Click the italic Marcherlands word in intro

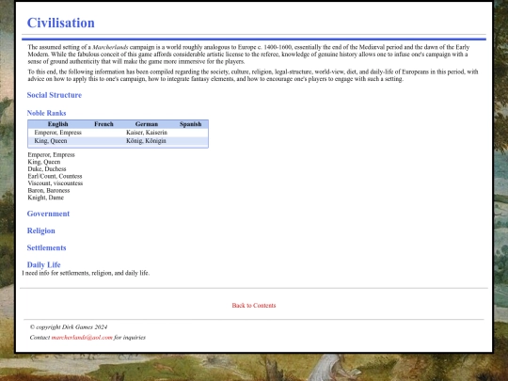110,47
